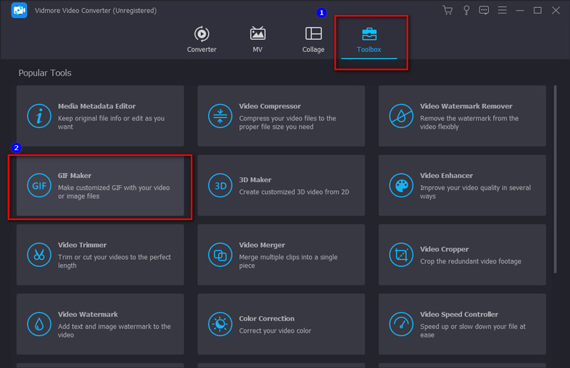Open the Collage tab
This screenshot has width=570, height=368.
tap(313, 40)
